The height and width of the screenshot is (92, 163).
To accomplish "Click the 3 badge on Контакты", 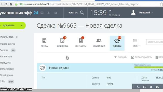I will [83, 38].
